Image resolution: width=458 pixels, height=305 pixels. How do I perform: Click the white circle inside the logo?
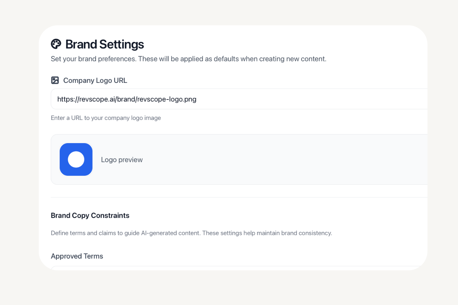coord(76,159)
